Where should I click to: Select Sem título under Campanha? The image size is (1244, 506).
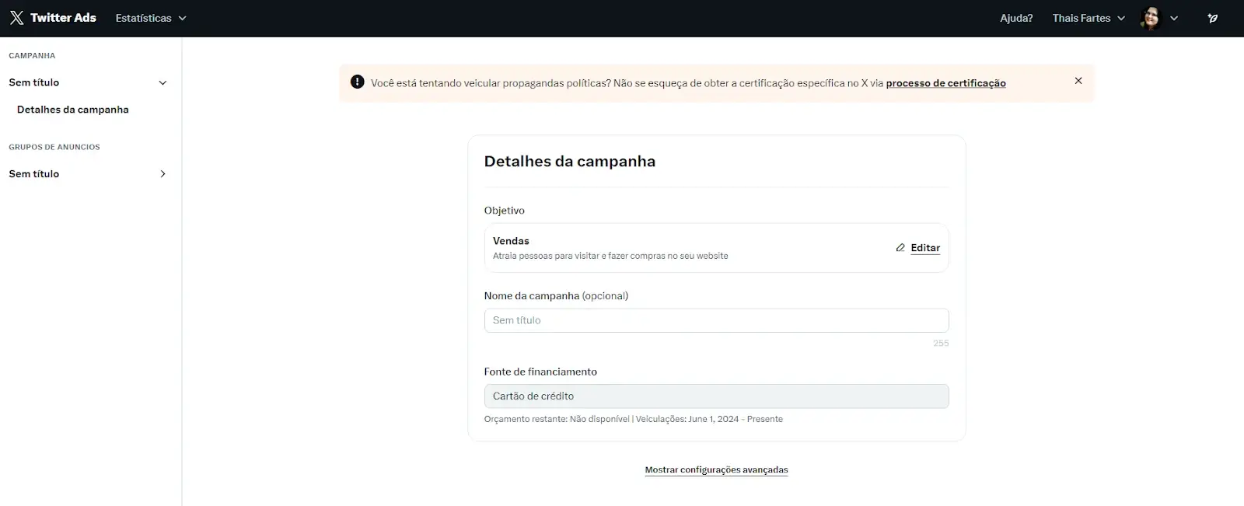tap(34, 82)
